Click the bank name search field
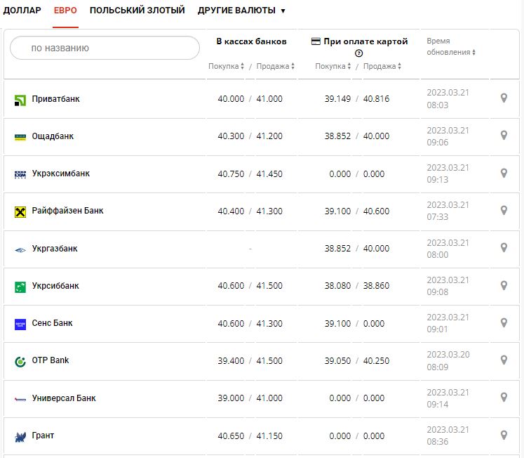Viewport: 524px width, 458px height. click(105, 48)
